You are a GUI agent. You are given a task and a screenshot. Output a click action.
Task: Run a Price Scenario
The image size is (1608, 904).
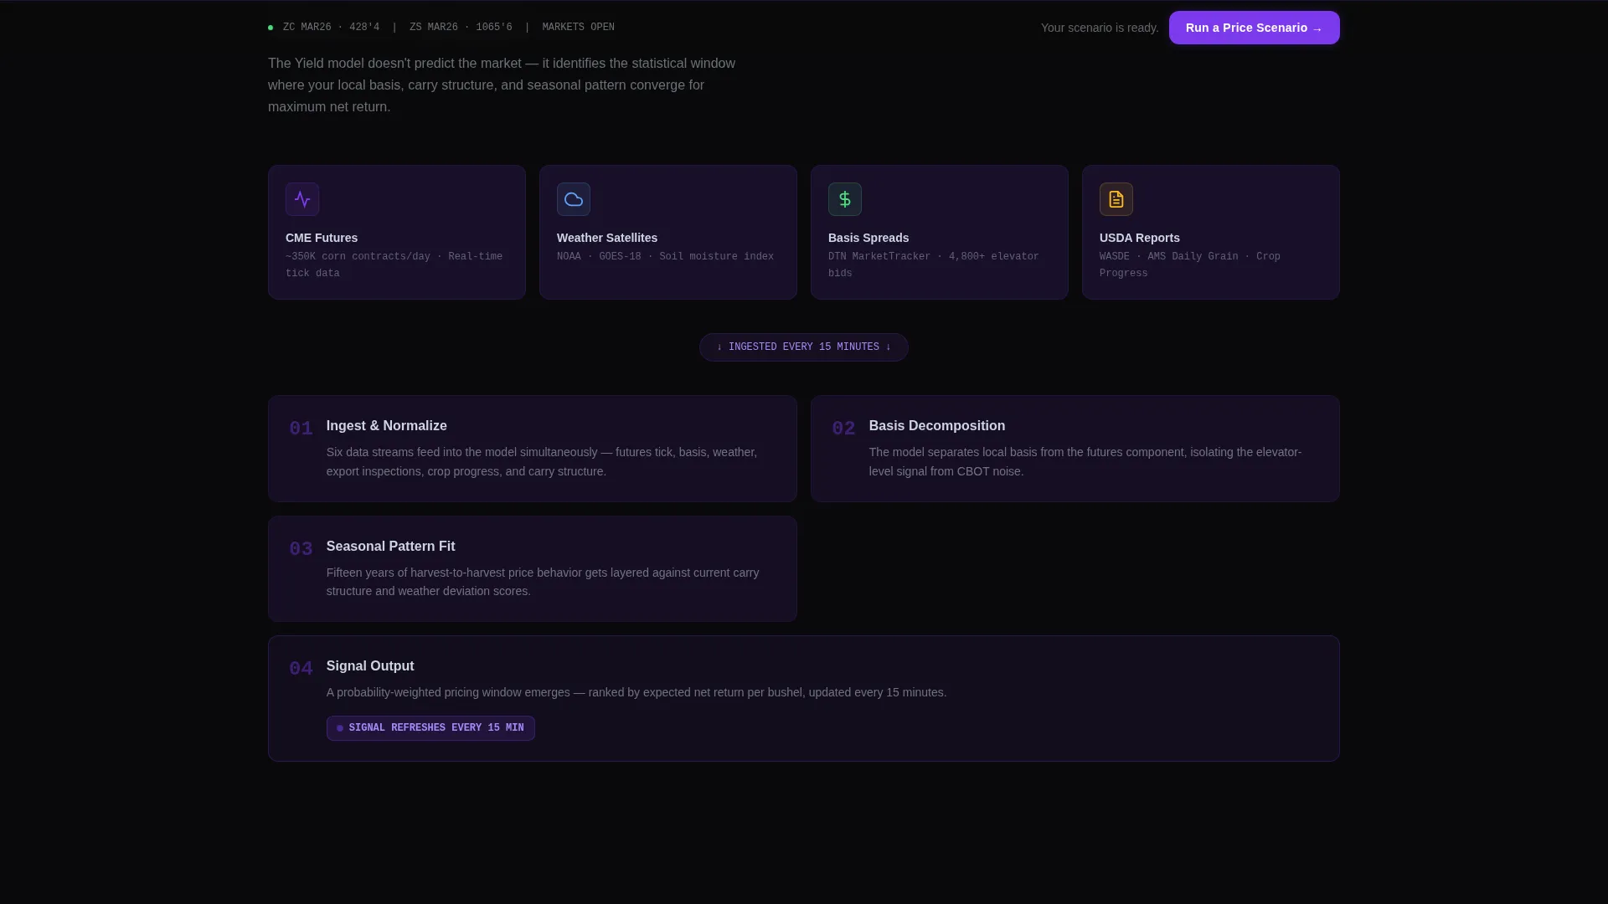coord(1254,28)
